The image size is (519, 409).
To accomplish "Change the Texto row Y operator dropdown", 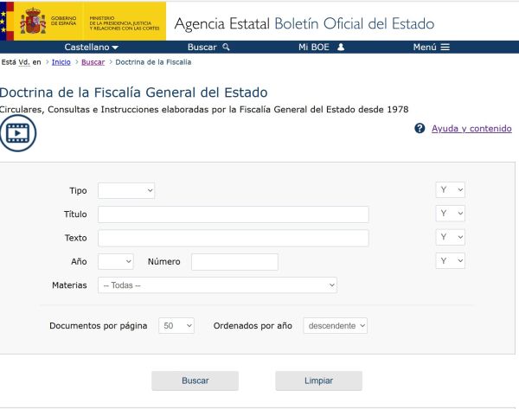I will click(450, 237).
